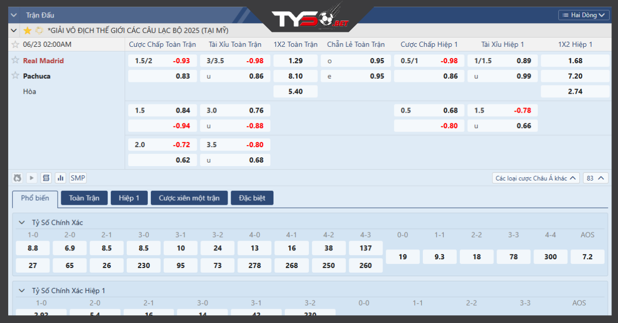Bet 1X2 full-match Pachuca at 8.10

pyautogui.click(x=296, y=76)
